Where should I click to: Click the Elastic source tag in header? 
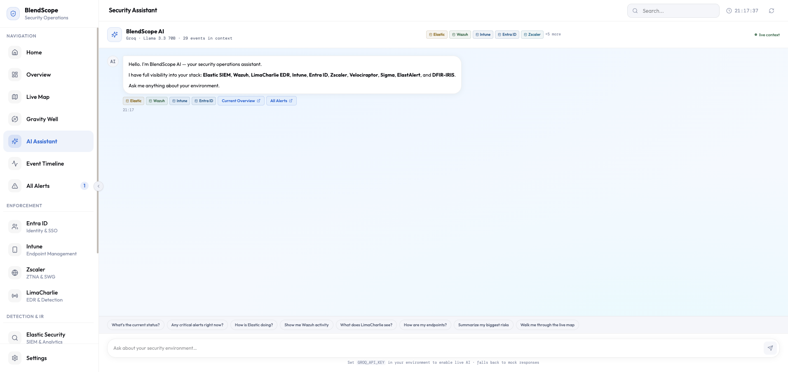tap(437, 35)
